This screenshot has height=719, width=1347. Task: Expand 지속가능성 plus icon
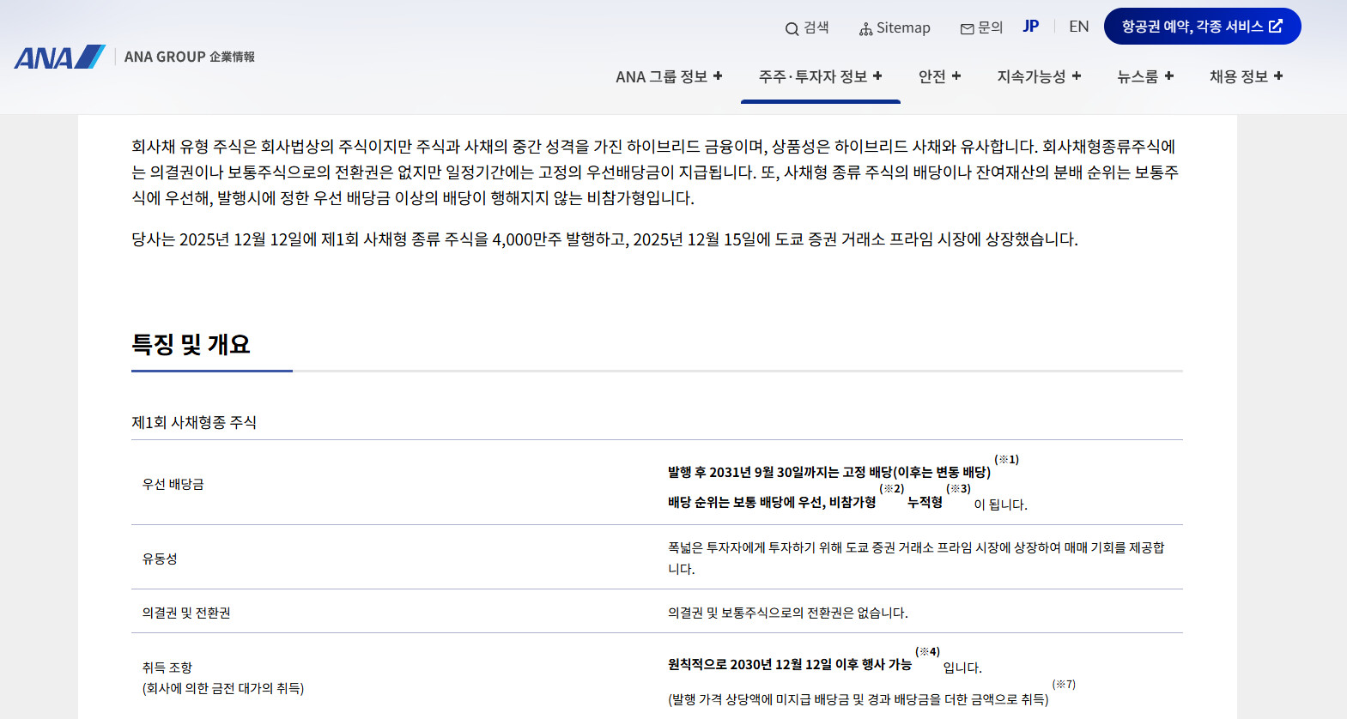pos(1077,76)
